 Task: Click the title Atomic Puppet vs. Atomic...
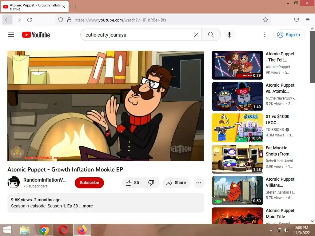pyautogui.click(x=280, y=88)
